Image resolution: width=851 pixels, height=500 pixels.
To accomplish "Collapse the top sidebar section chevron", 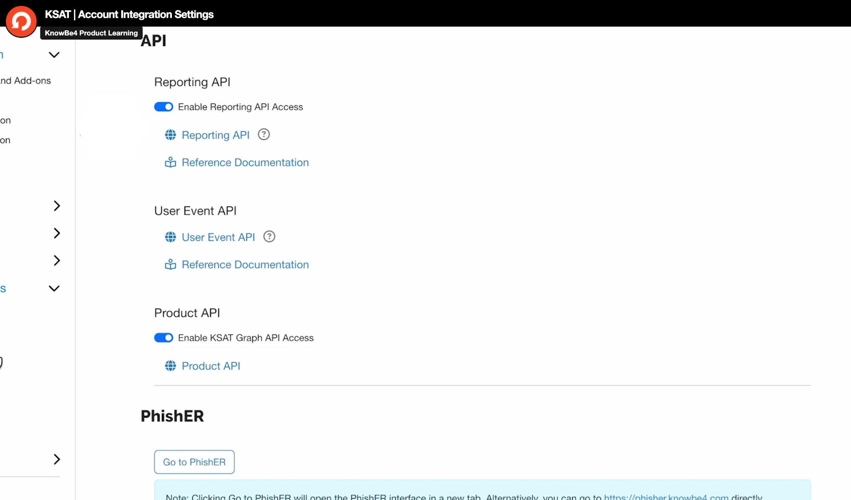I will tap(54, 55).
